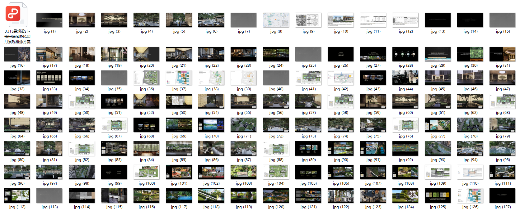Select thumbnail jpg (1)
Viewport: 520px width, 211px height.
pos(49,20)
